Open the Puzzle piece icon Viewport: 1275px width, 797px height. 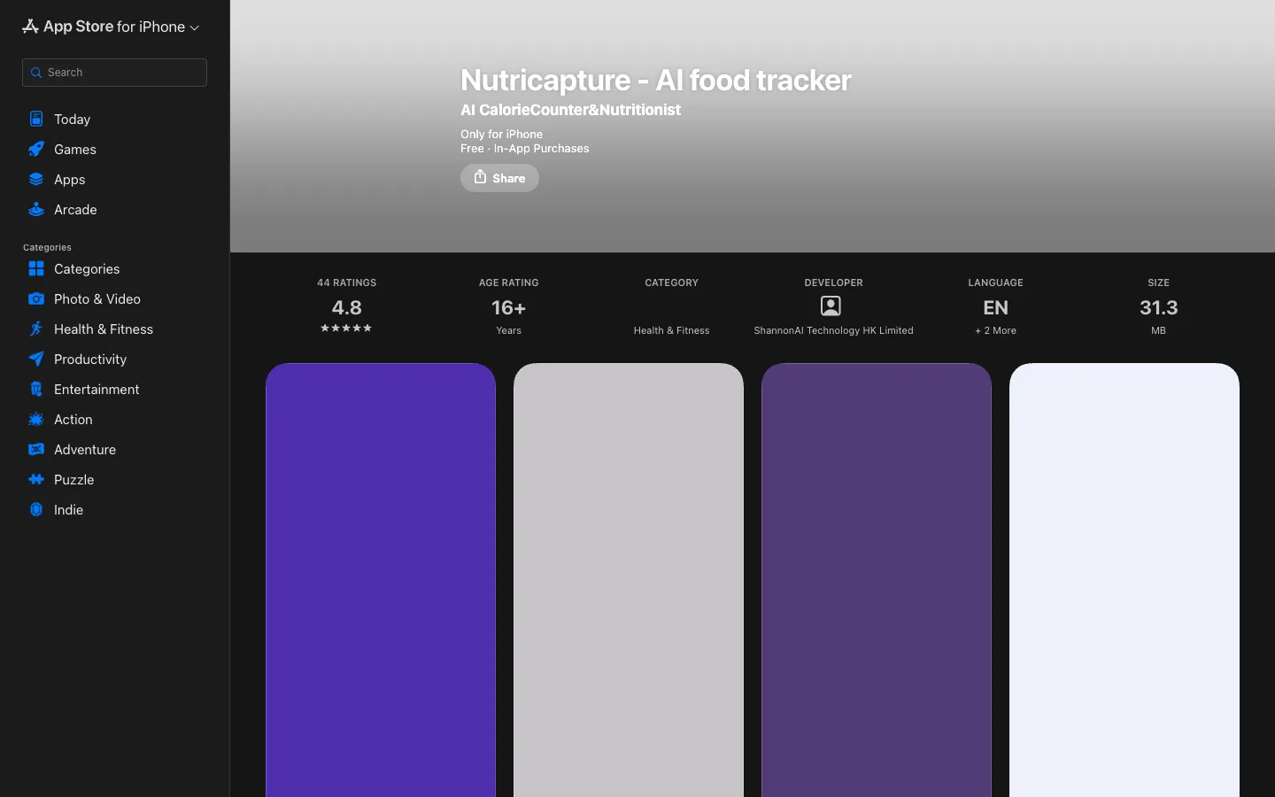click(x=36, y=479)
